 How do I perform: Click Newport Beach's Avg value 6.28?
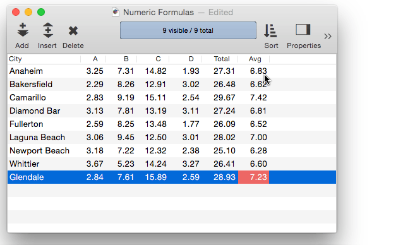tap(258, 150)
